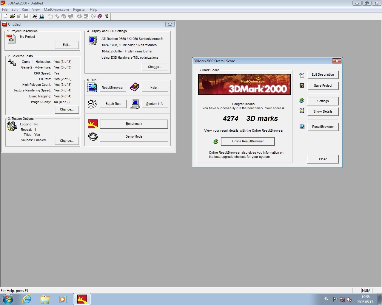Image resolution: width=382 pixels, height=305 pixels.
Task: Click the globe icon beside Online ResultBrowser
Action: coord(215,141)
